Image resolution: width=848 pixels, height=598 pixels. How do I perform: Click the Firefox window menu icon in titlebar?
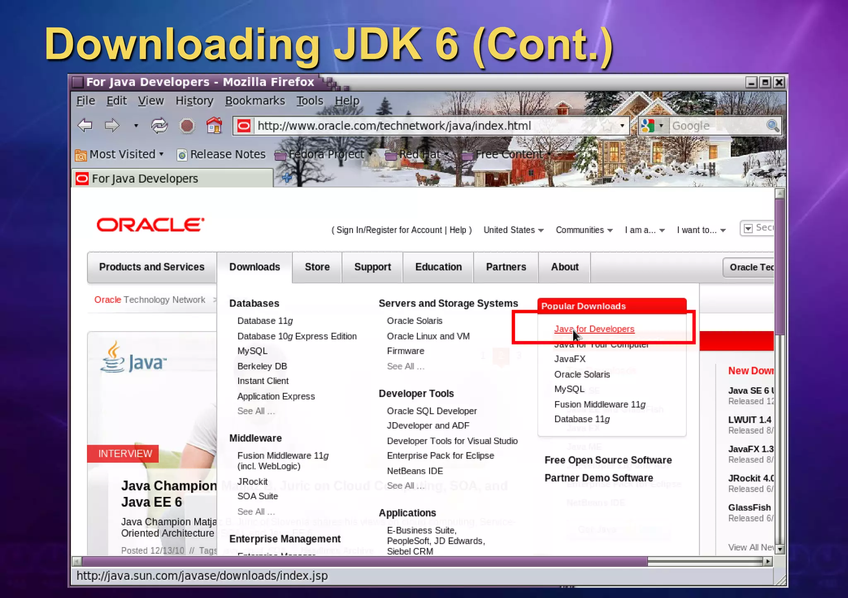coord(77,82)
